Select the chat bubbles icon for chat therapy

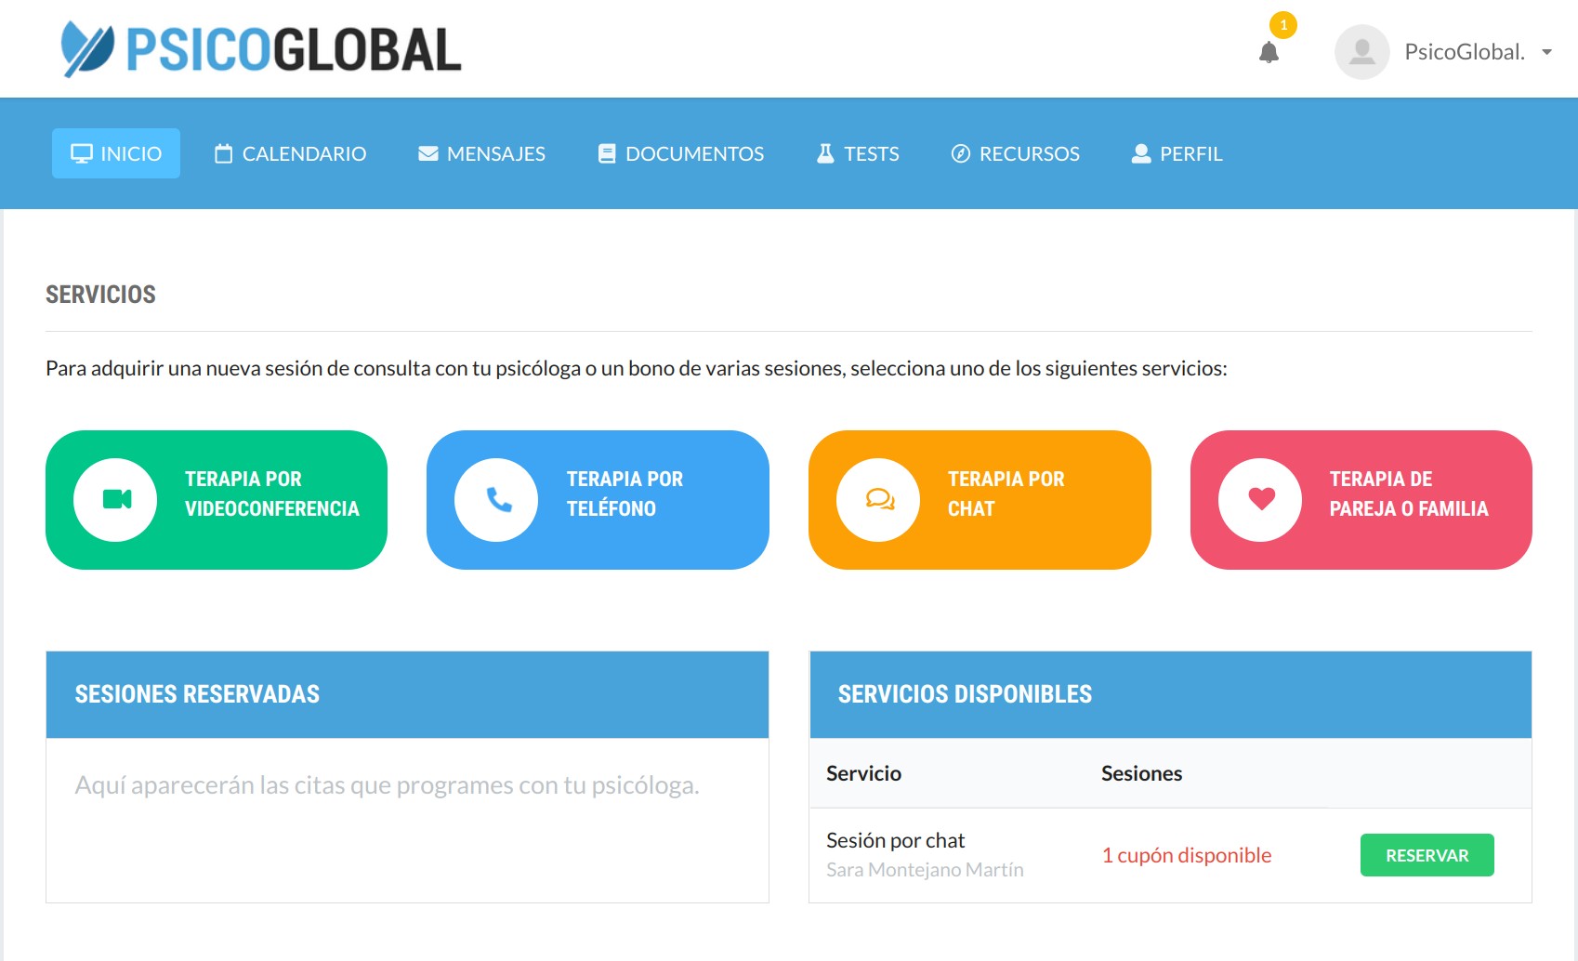point(879,500)
